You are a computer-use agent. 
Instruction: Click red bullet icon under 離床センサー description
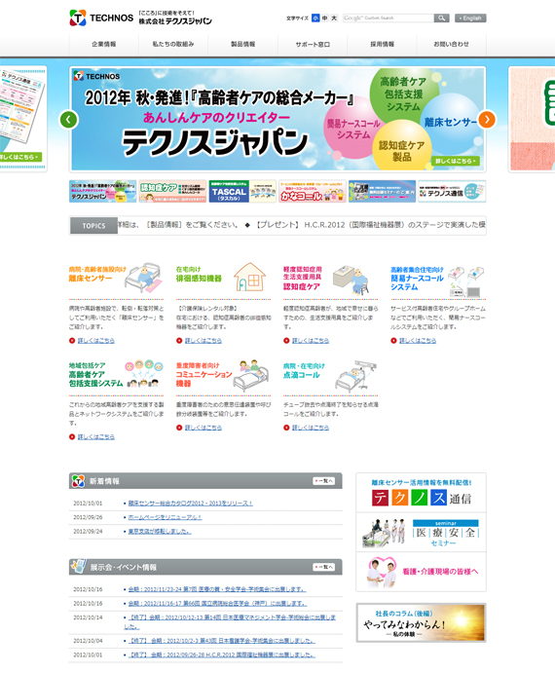coord(72,340)
